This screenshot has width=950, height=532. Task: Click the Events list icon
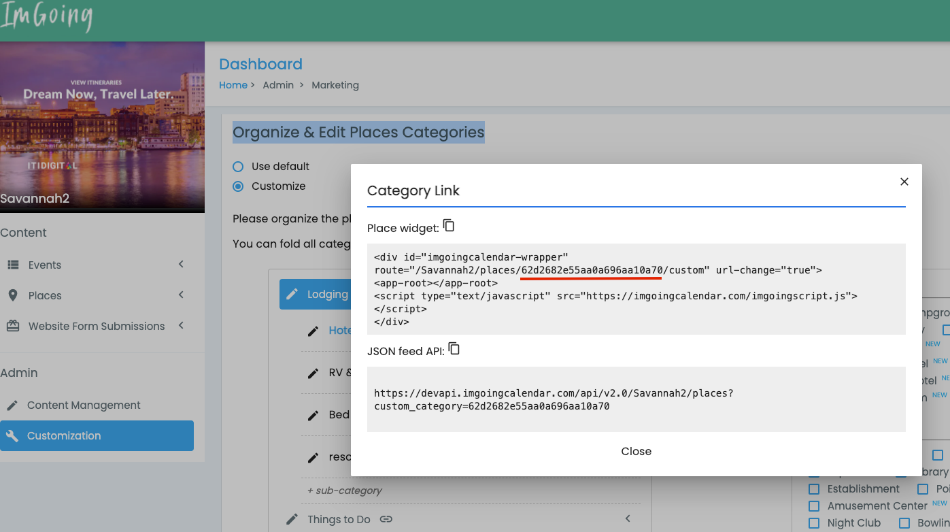(x=13, y=265)
